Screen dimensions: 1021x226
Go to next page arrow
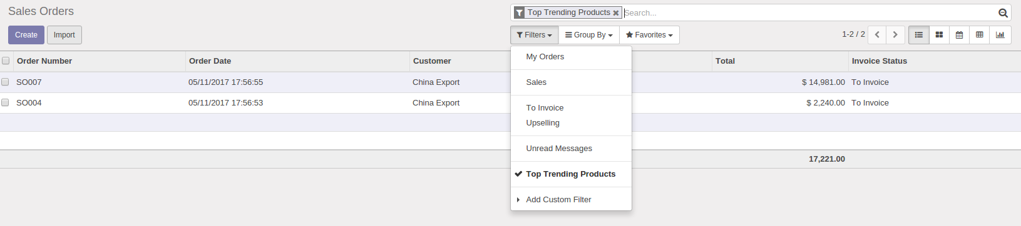(895, 35)
